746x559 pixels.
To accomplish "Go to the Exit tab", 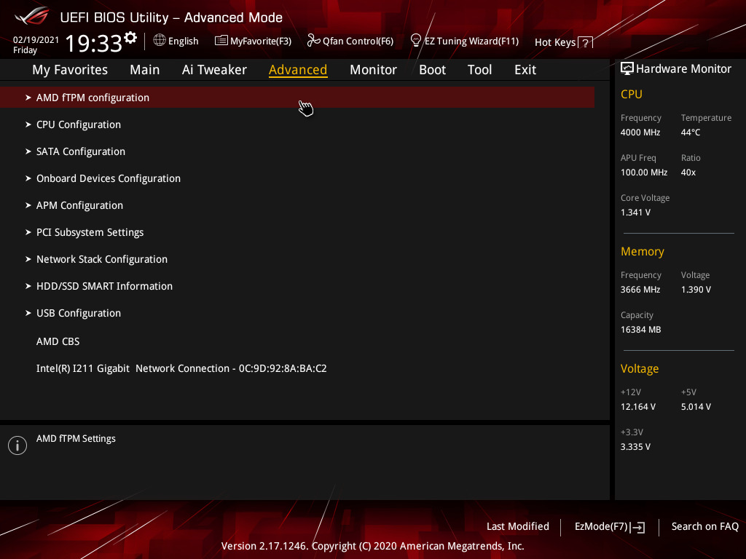I will pyautogui.click(x=525, y=70).
